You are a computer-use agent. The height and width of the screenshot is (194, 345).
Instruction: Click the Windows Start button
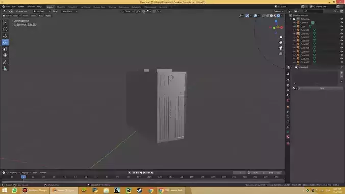click(x=5, y=190)
